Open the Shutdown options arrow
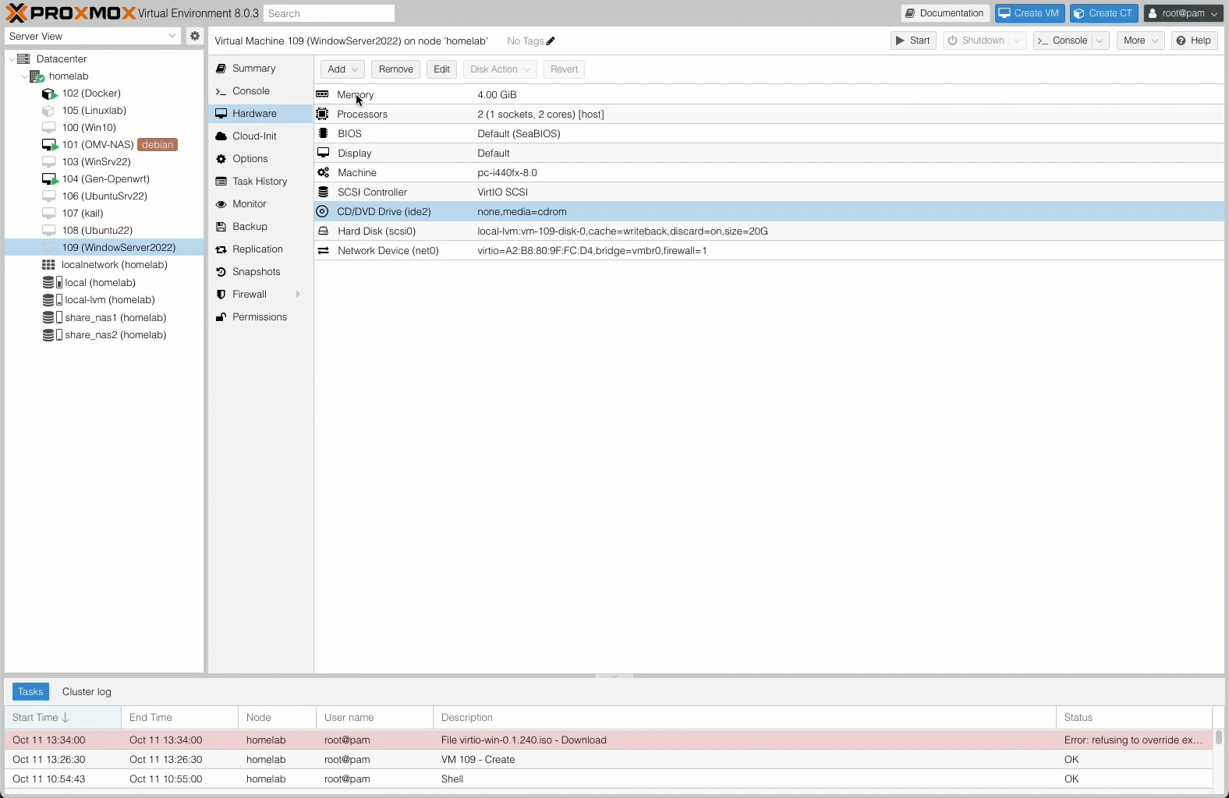 coord(1018,41)
